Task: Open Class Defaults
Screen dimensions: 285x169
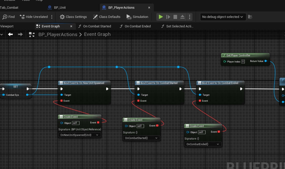Action: click(x=107, y=17)
